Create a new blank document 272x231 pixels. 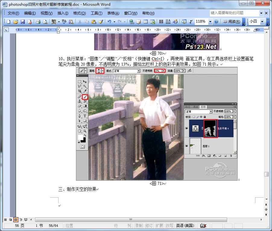(9, 22)
